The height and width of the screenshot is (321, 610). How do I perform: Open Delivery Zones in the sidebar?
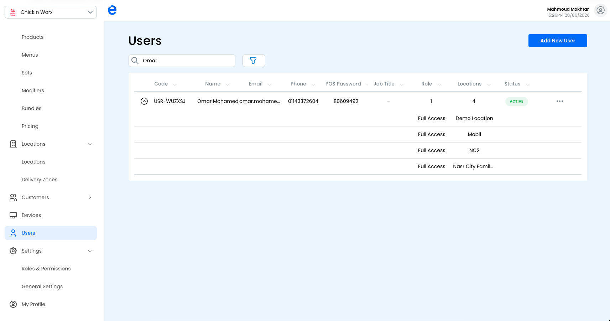[40, 180]
